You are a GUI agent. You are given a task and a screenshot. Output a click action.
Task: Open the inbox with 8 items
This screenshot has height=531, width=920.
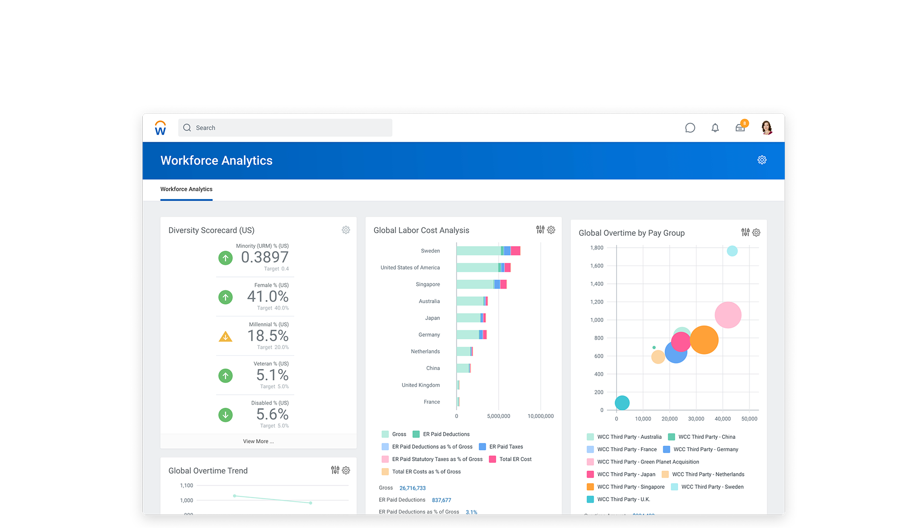tap(740, 127)
